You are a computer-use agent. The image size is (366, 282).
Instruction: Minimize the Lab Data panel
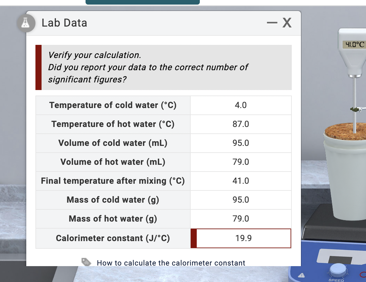click(x=272, y=23)
